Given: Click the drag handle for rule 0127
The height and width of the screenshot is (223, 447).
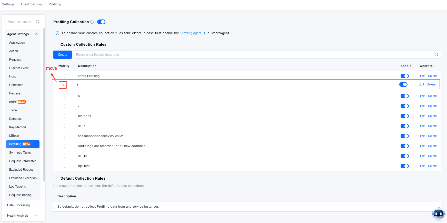Looking at the screenshot, I should (64, 126).
